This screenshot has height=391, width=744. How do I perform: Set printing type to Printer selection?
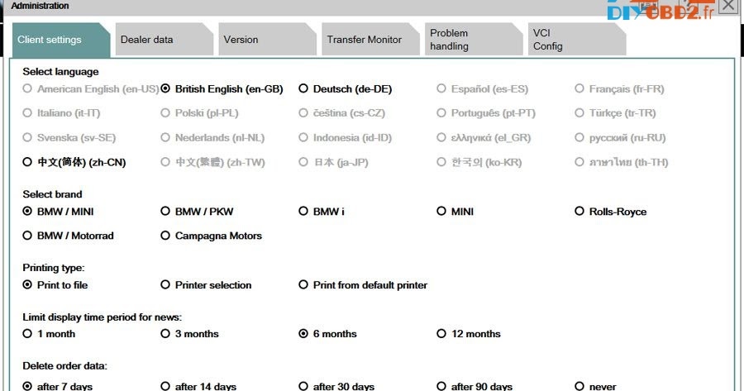point(206,284)
